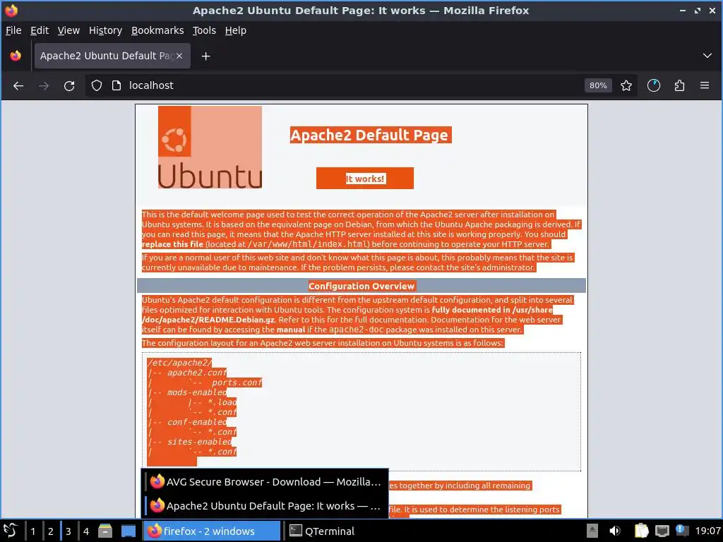Switch to workspace 2
This screenshot has height=542, width=723.
point(51,531)
